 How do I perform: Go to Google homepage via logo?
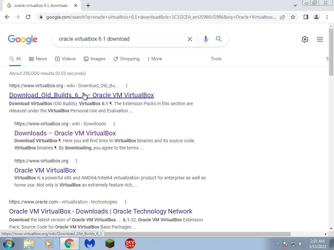[x=23, y=39]
